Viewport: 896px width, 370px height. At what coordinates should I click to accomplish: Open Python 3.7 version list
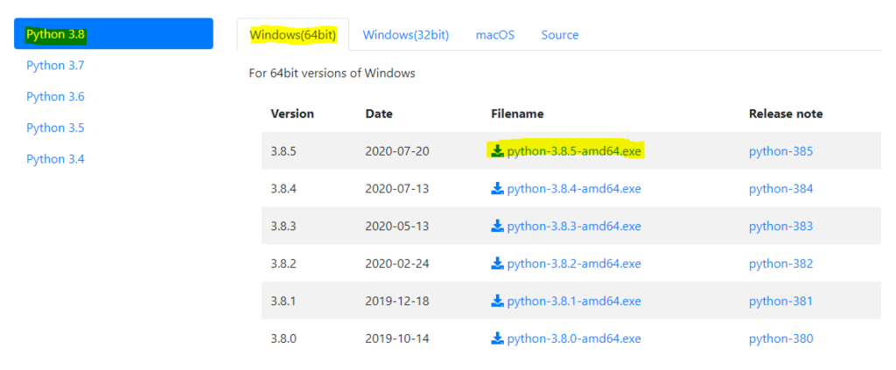pyautogui.click(x=55, y=66)
